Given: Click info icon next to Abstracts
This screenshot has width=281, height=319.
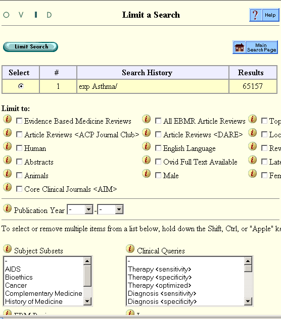Looking at the screenshot, I should click(x=8, y=160).
